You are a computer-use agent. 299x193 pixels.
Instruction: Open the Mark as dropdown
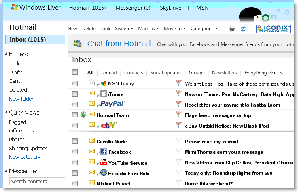[148, 29]
